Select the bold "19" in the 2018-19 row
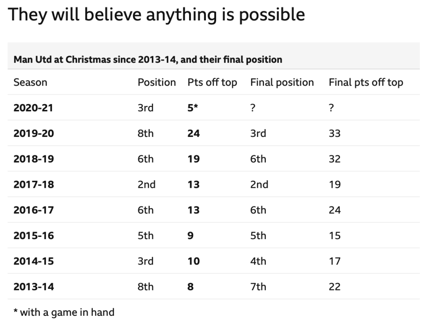The width and height of the screenshot is (422, 322). click(194, 159)
